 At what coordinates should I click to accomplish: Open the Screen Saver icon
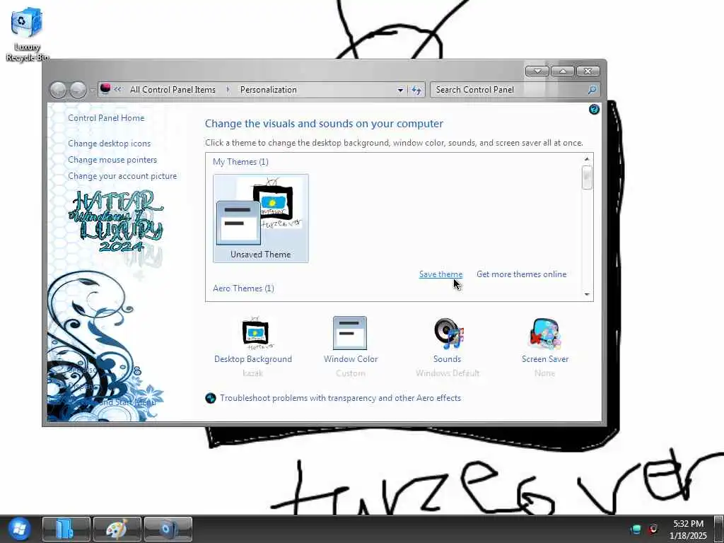(x=545, y=334)
